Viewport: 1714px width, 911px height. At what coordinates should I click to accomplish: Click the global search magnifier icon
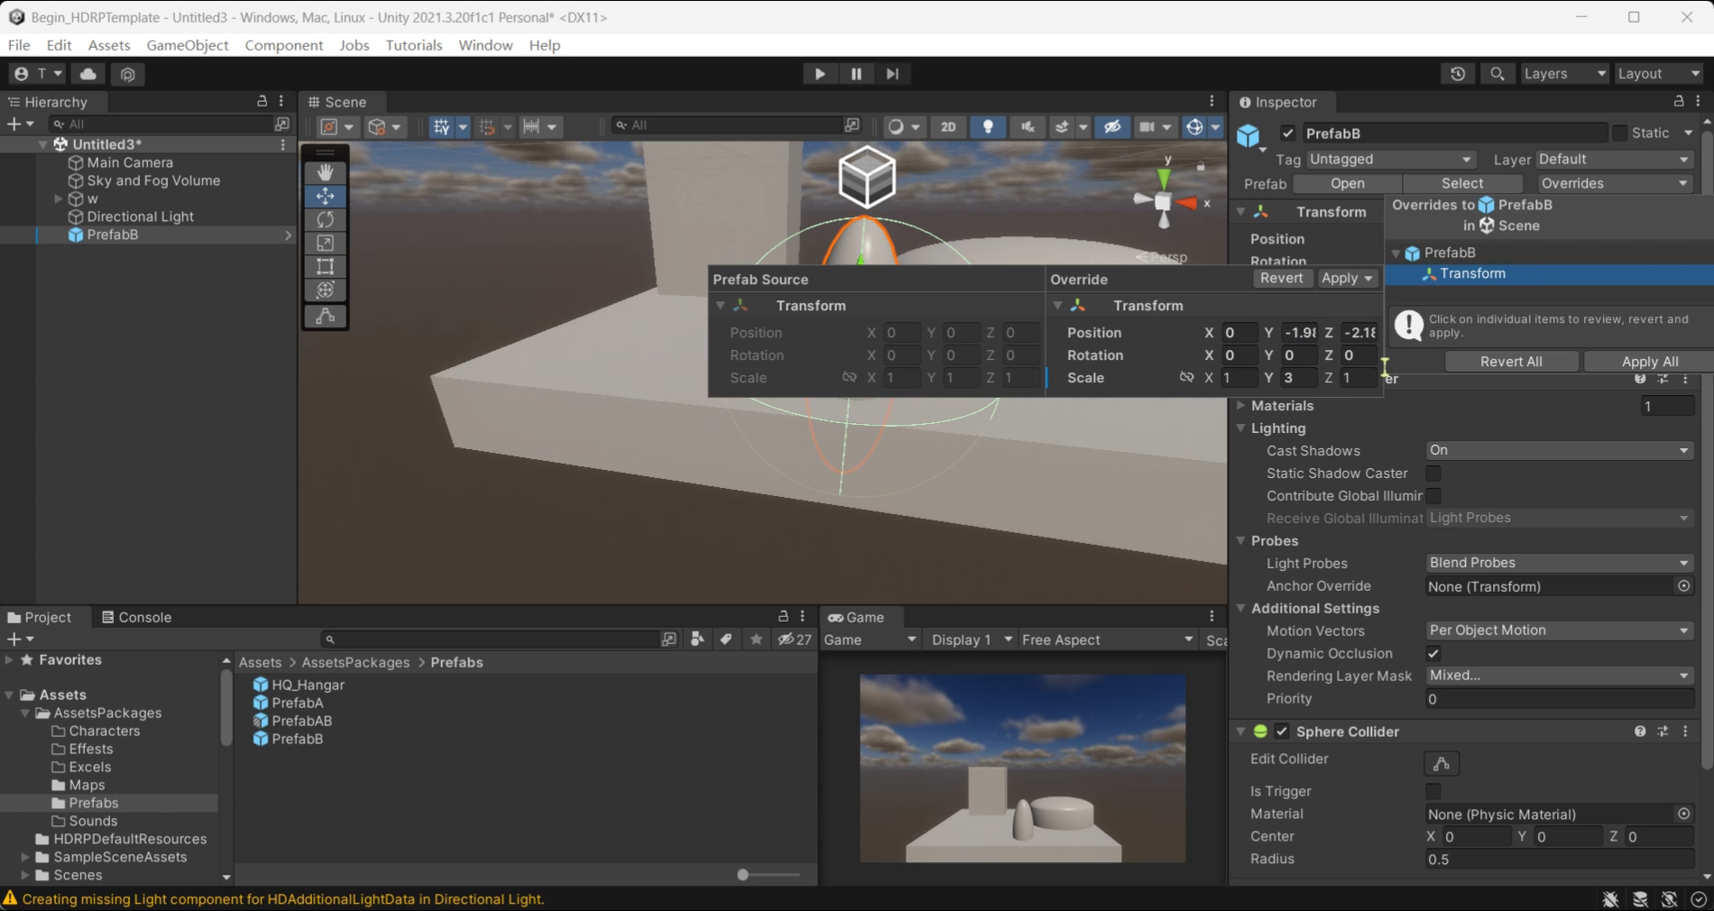coord(1497,74)
